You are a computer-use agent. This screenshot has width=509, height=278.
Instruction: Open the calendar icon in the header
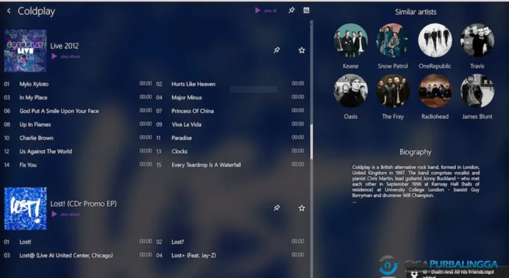[x=306, y=10]
